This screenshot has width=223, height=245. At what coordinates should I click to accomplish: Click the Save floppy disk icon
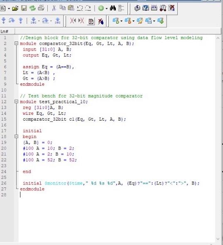pos(24,8)
